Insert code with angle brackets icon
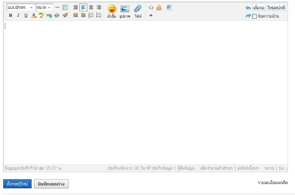Screen dimensions: 295x195 pos(151,7)
